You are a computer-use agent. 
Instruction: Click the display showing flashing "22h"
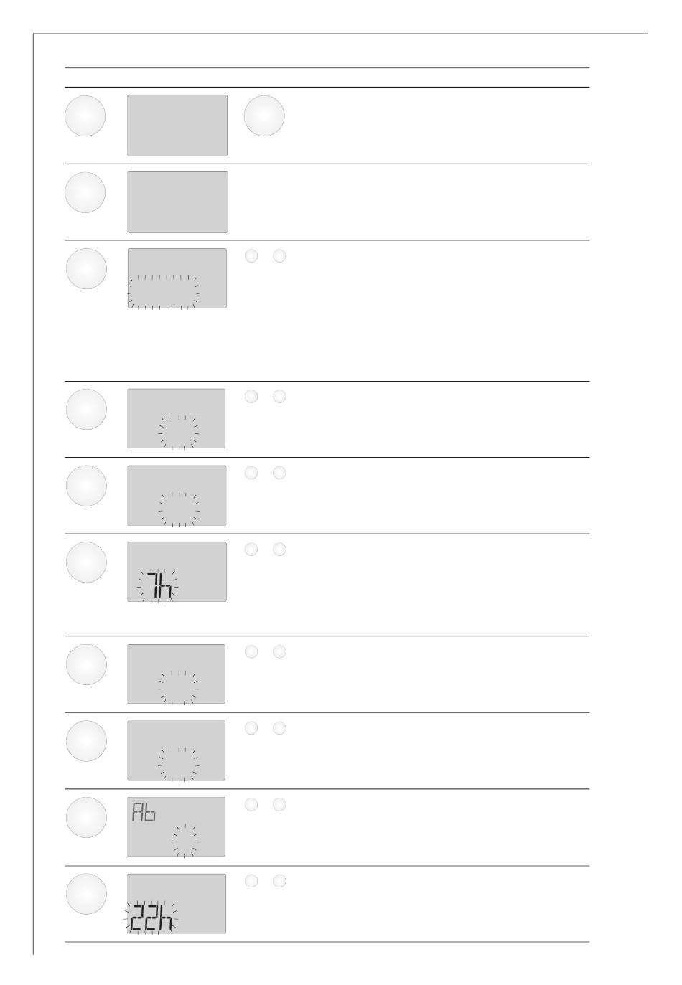pos(177,903)
